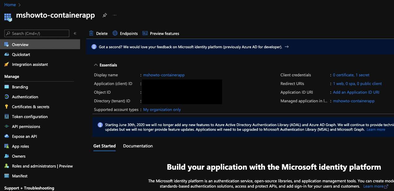Click the info icon in the ADAL notice

(100, 125)
